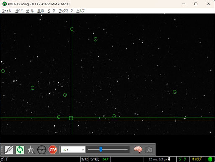This screenshot has height=162, width=215.
Task: Click the キャリブ status bar indicator
Action: coord(197,159)
